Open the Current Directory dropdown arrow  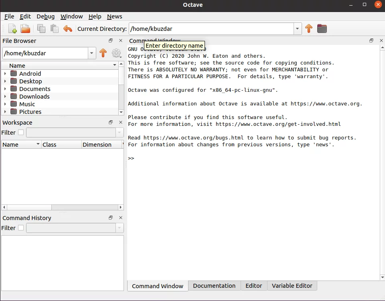[x=297, y=29]
